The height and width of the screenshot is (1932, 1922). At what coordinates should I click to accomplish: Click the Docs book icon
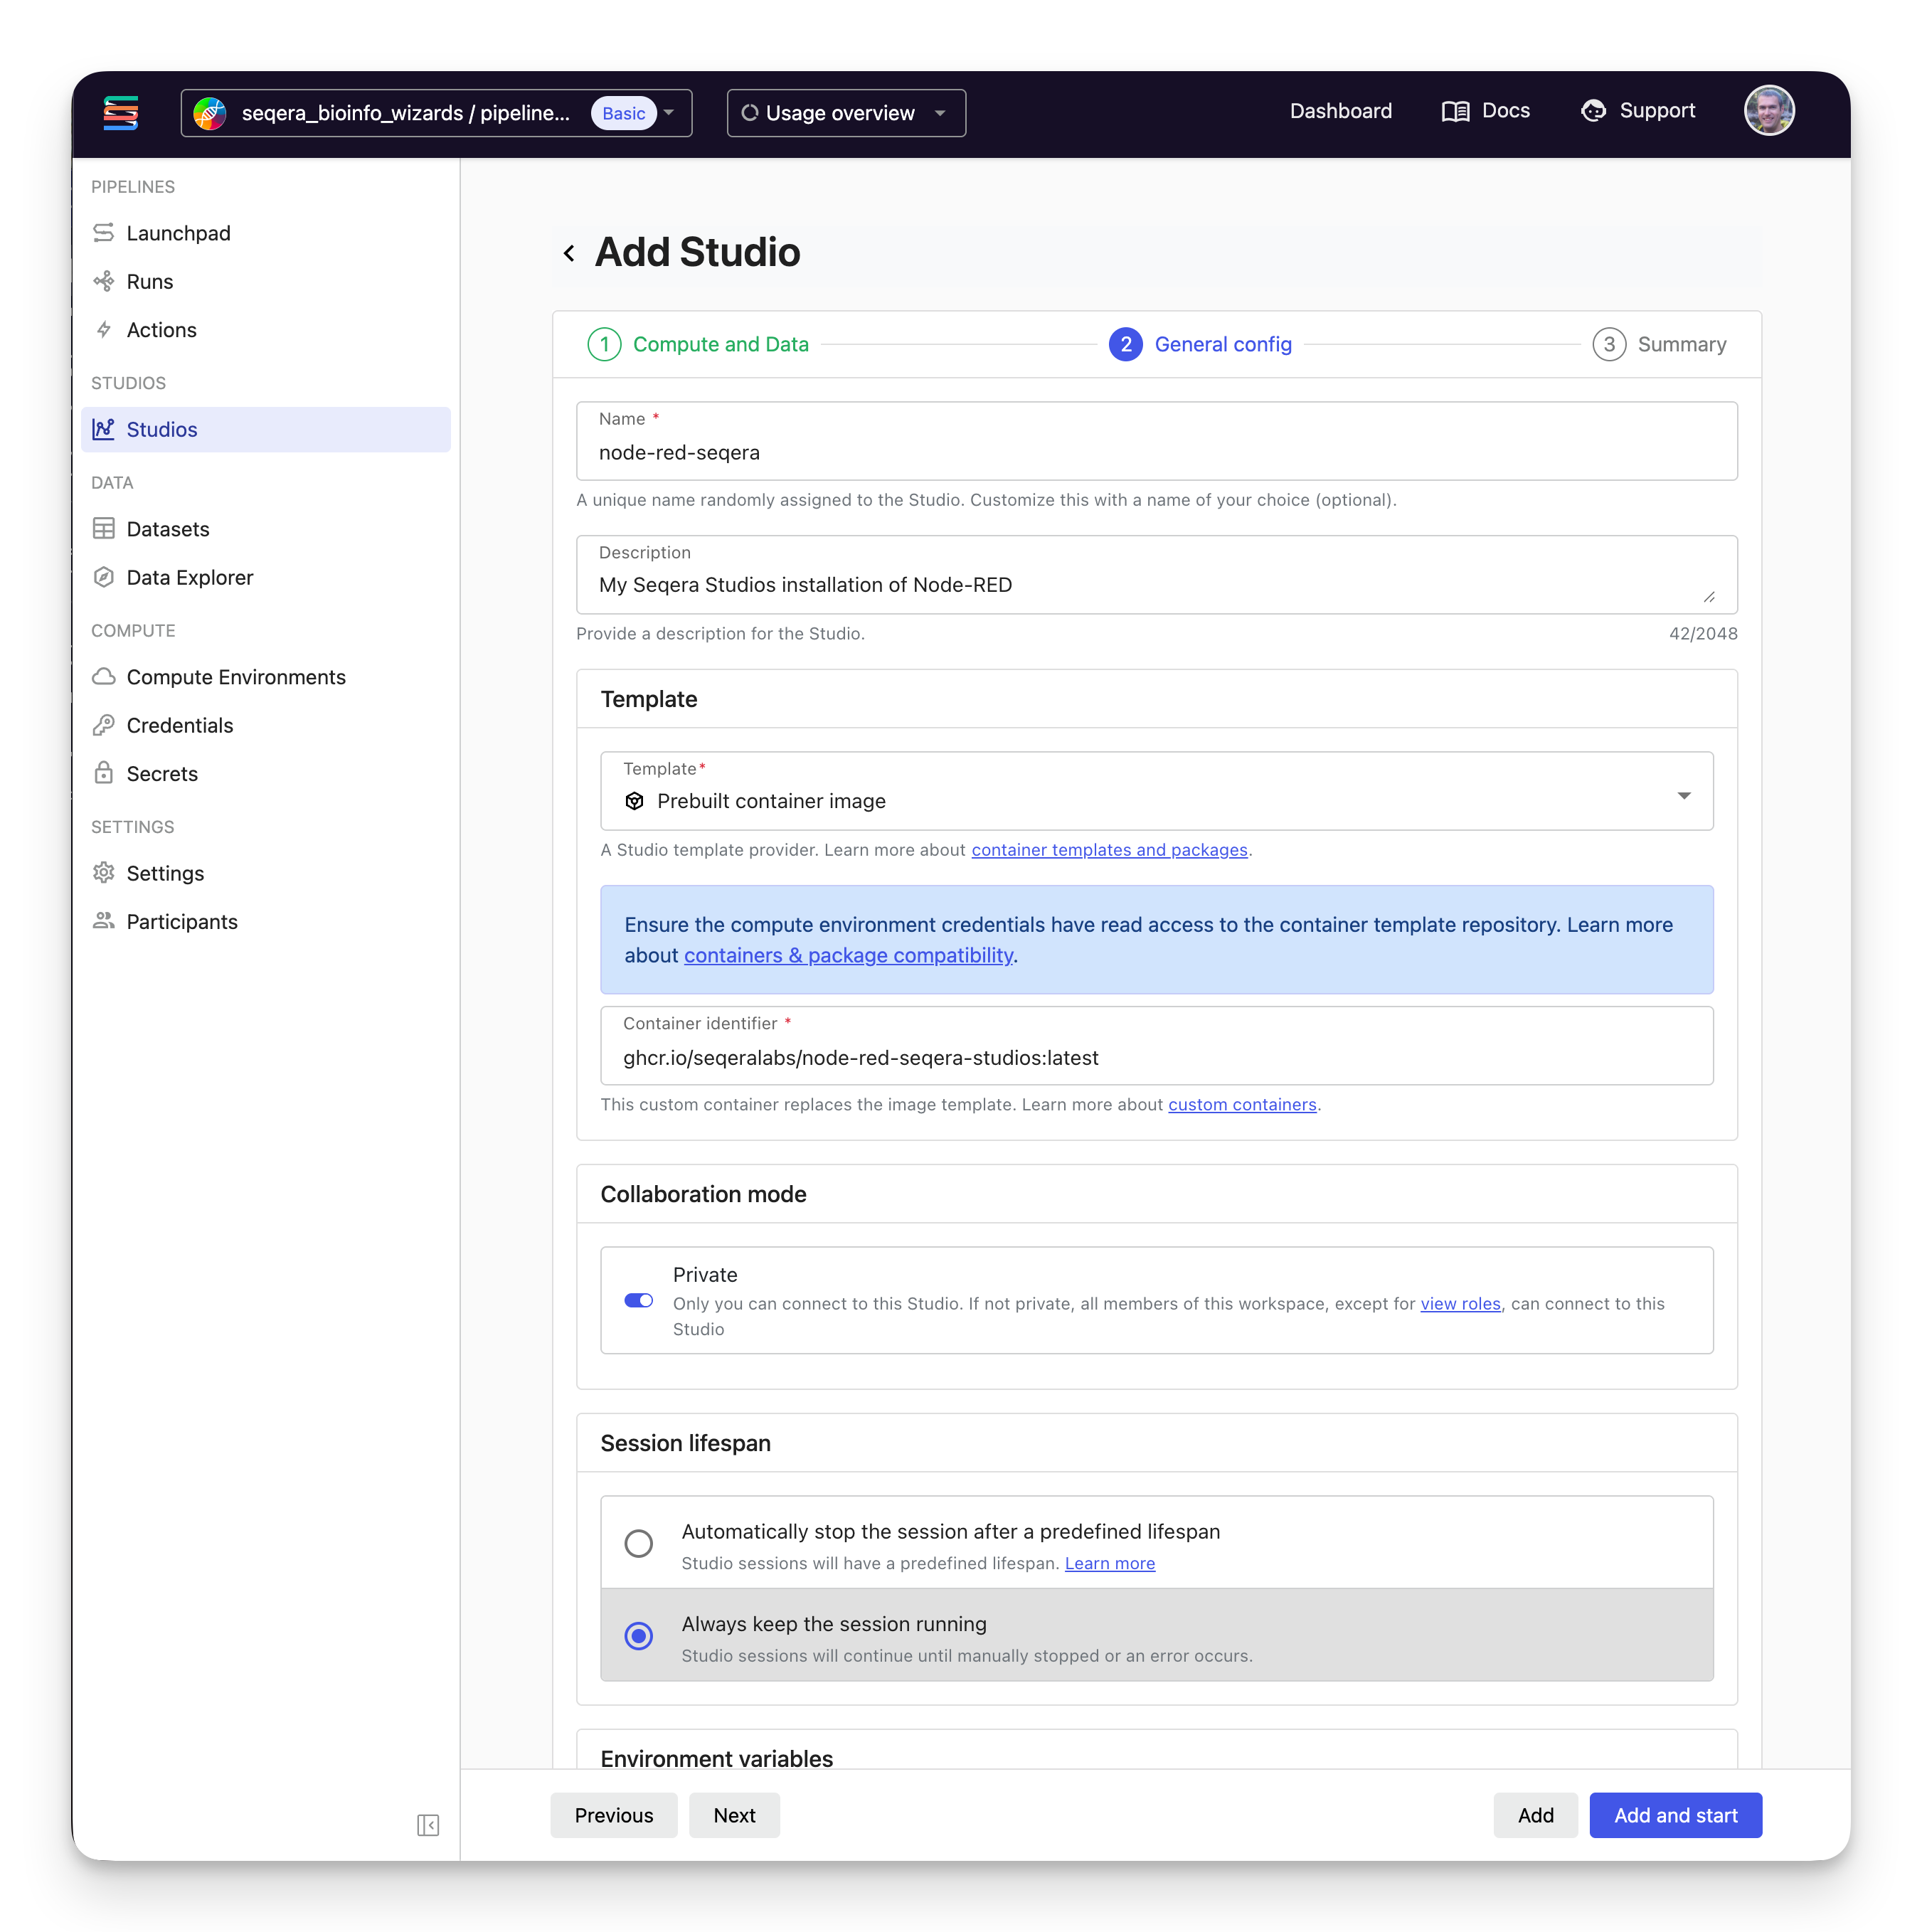click(x=1455, y=111)
